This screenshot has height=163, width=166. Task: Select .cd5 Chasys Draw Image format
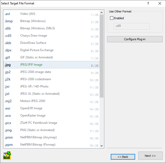(51, 36)
